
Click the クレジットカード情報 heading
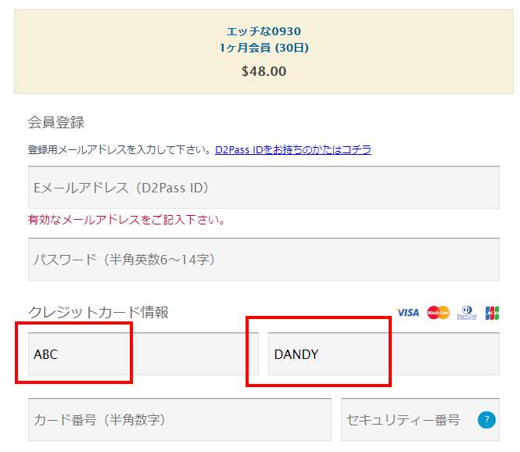pyautogui.click(x=98, y=312)
